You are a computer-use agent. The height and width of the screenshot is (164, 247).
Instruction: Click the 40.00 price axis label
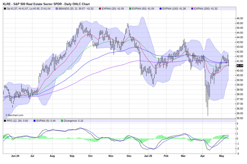click(240, 75)
